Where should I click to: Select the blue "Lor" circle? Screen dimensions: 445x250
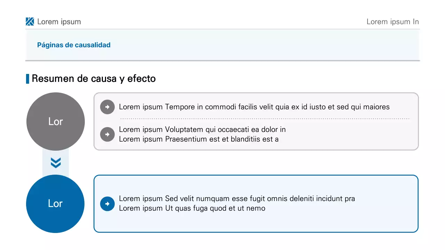point(55,204)
